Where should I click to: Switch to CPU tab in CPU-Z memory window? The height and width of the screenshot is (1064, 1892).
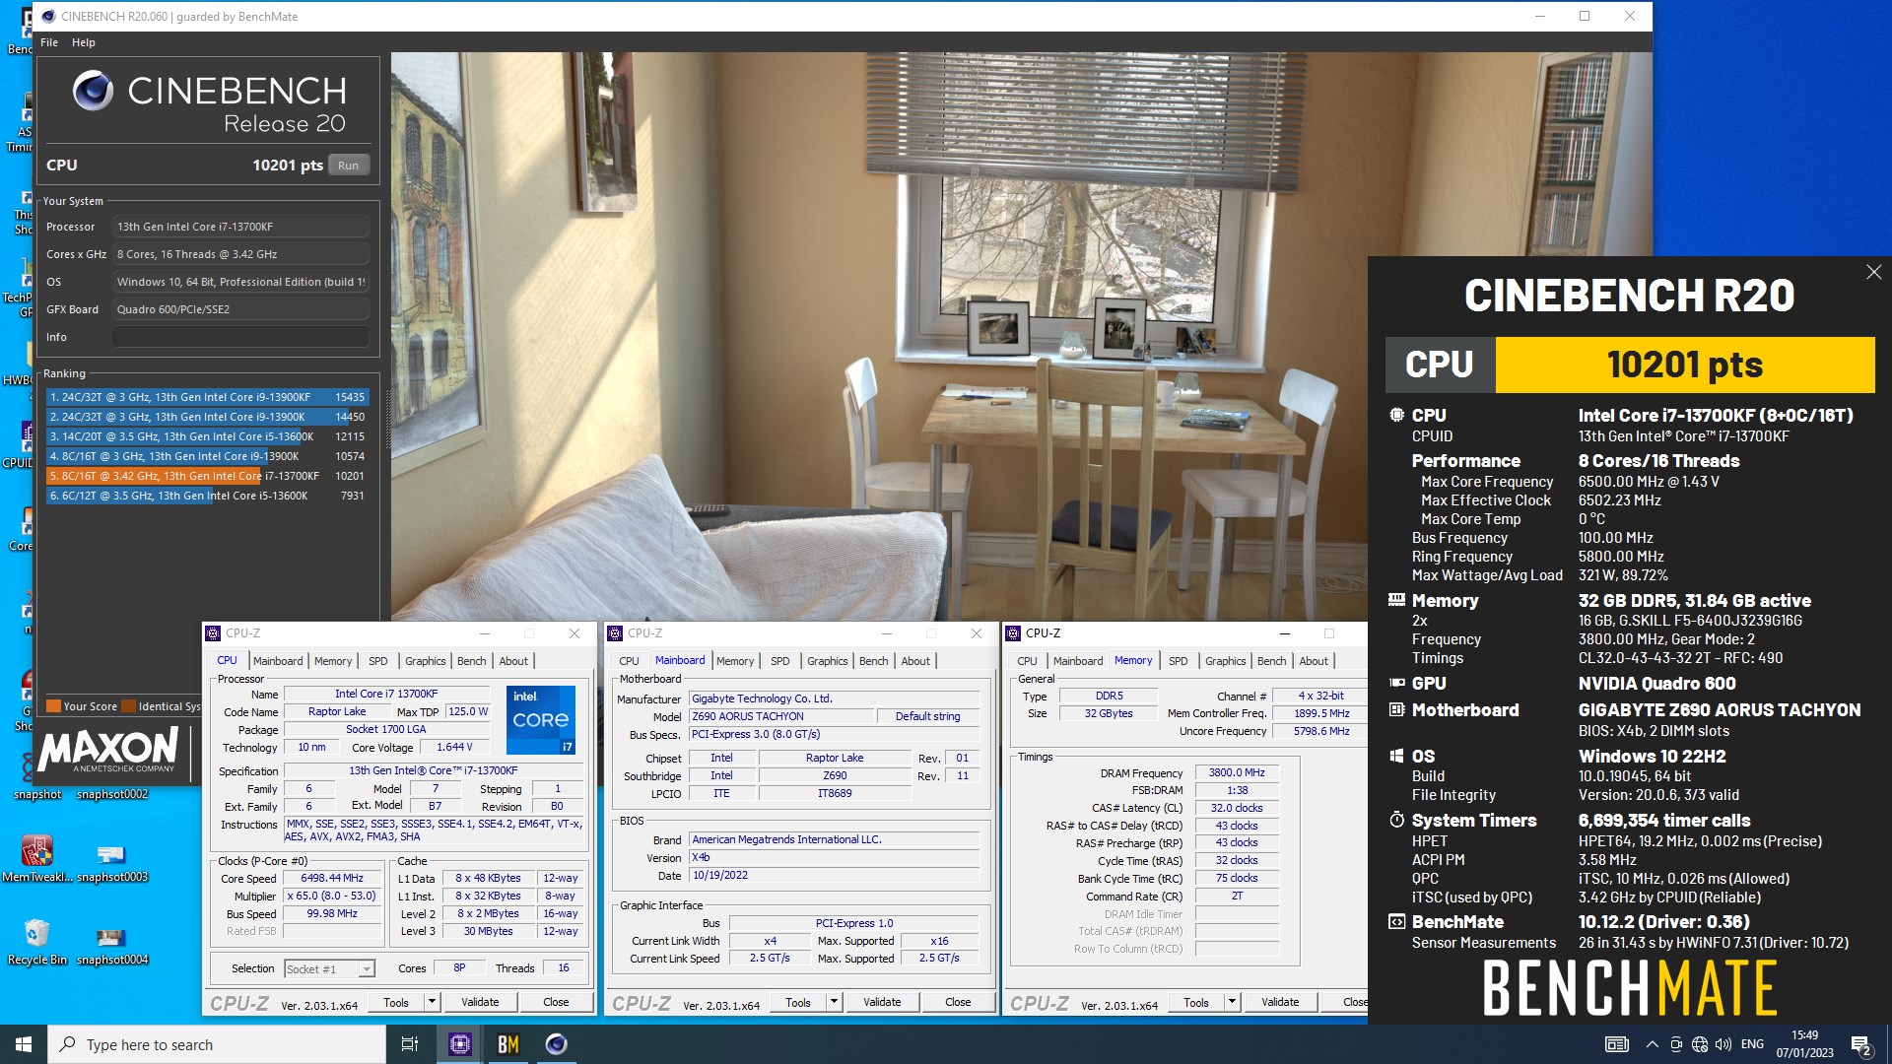pos(1027,661)
